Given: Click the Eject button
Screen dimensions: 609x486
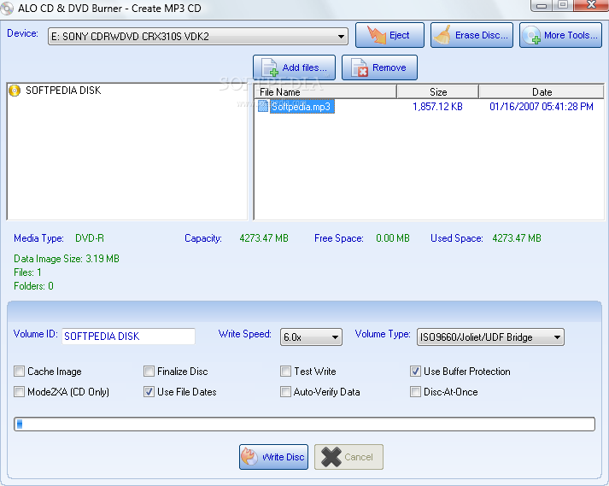Looking at the screenshot, I should pyautogui.click(x=389, y=35).
